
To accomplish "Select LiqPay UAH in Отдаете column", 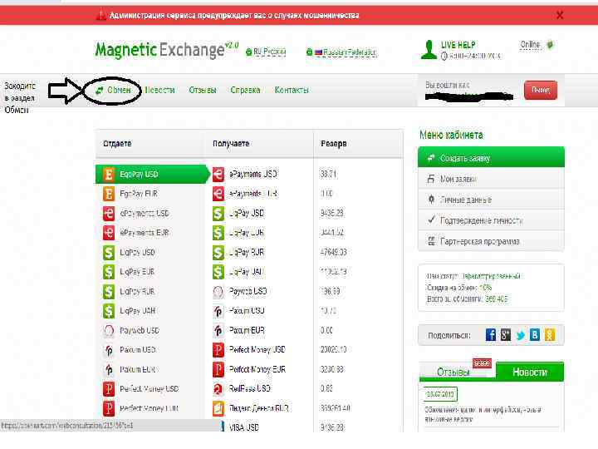I will point(130,311).
